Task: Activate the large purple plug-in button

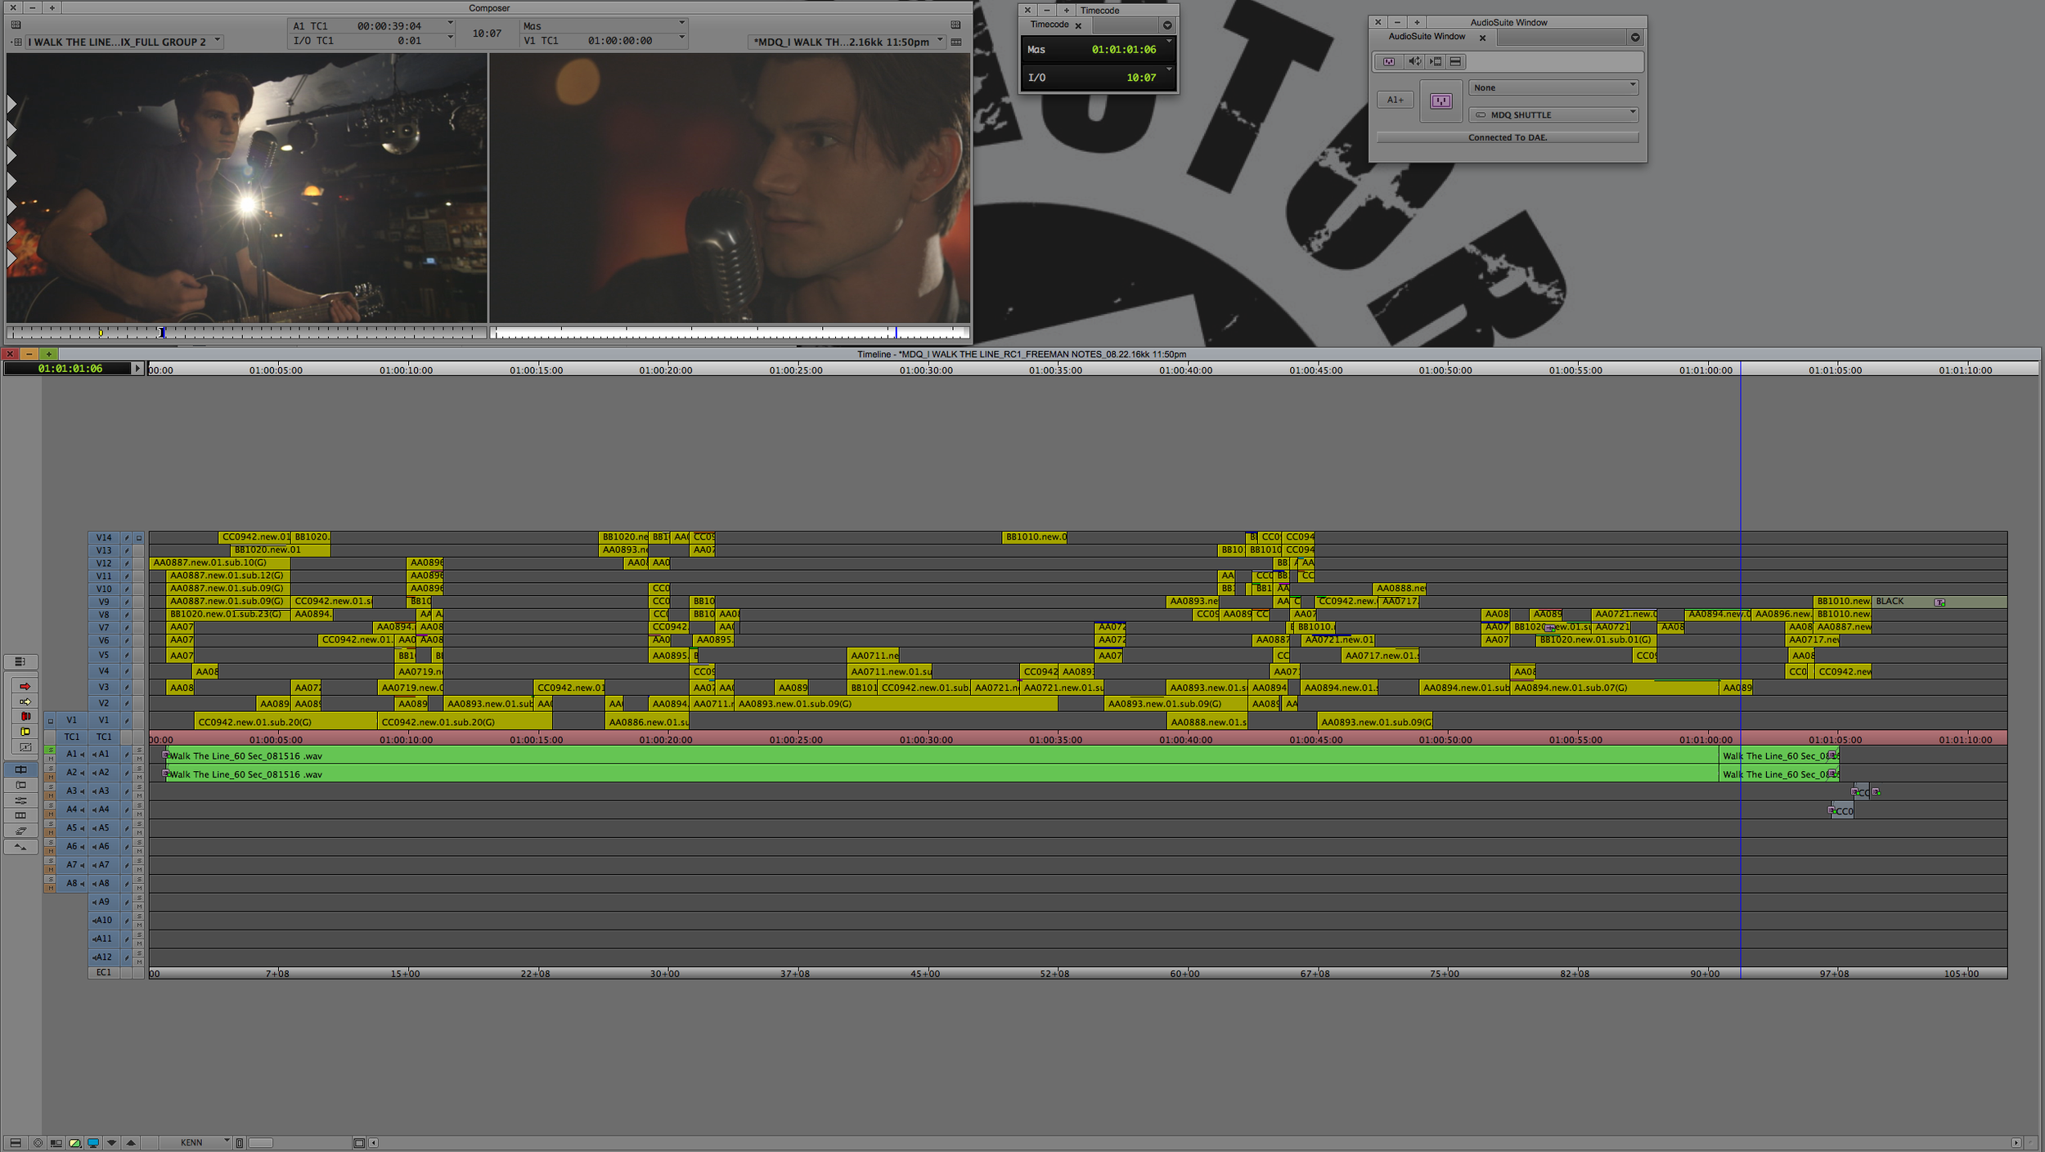Action: click(1440, 101)
